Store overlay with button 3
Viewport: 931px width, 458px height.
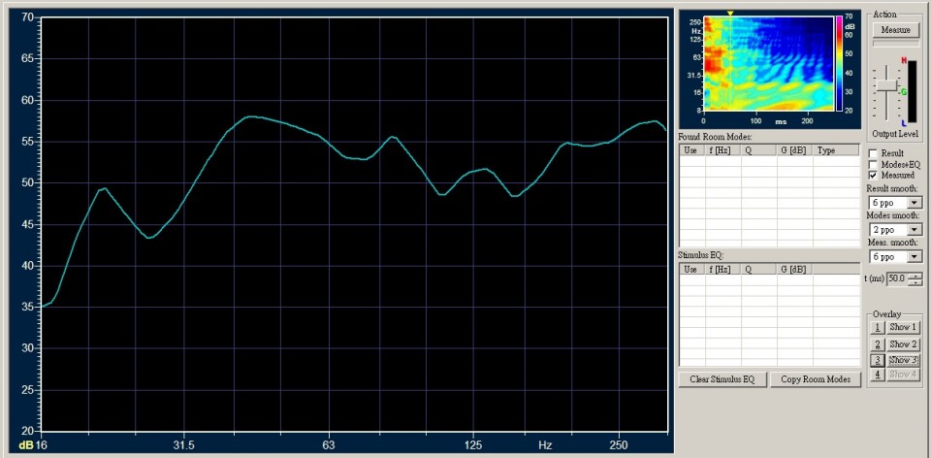877,360
